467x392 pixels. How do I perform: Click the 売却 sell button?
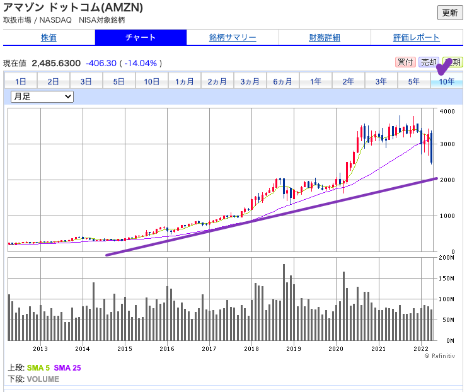pos(429,62)
